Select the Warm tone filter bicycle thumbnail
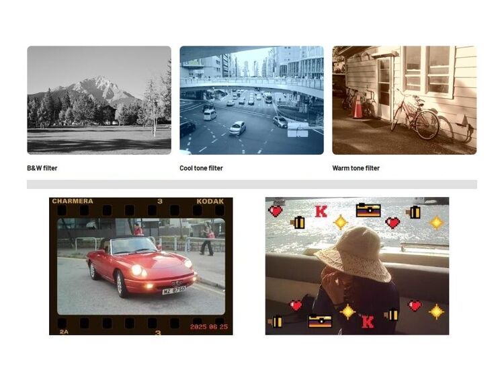The height and width of the screenshot is (378, 504). click(404, 100)
